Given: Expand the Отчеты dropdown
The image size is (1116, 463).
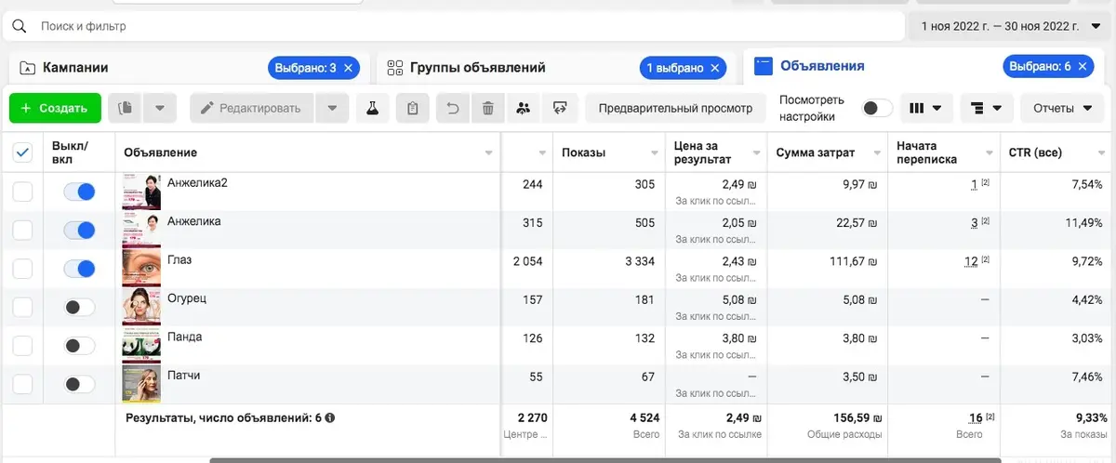Looking at the screenshot, I should (1063, 108).
